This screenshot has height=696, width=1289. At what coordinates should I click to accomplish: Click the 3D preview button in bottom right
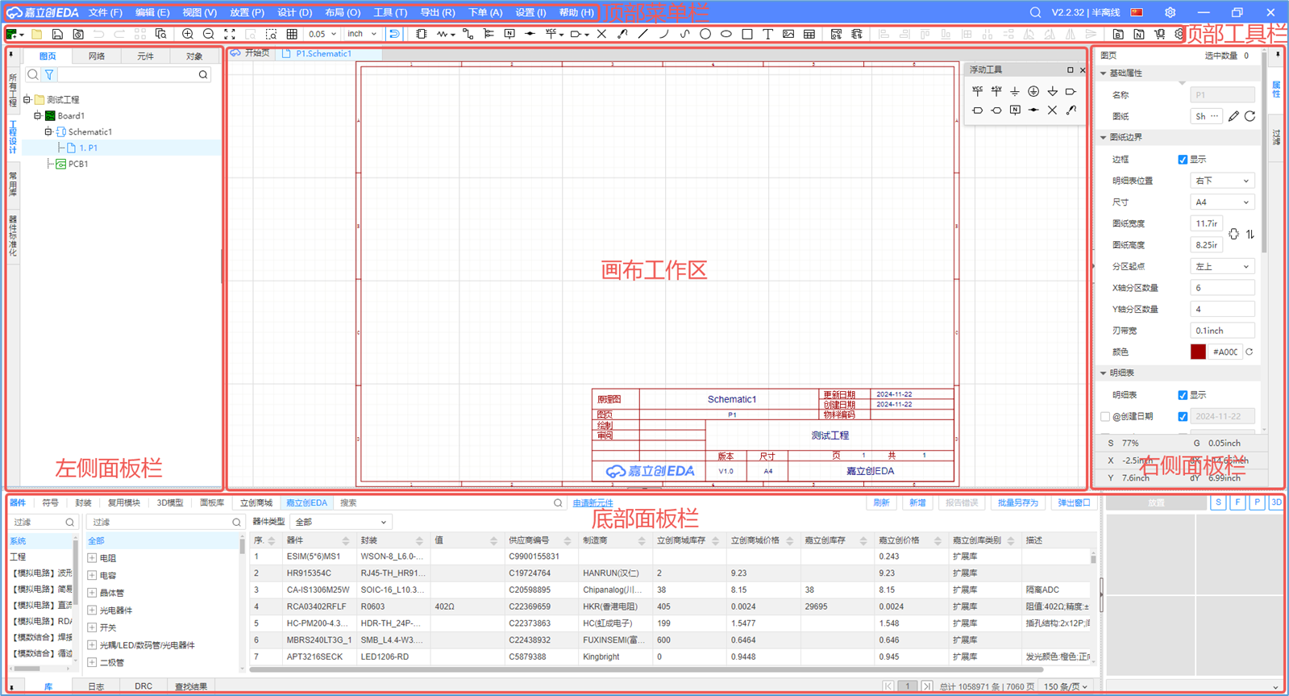[x=1276, y=502]
